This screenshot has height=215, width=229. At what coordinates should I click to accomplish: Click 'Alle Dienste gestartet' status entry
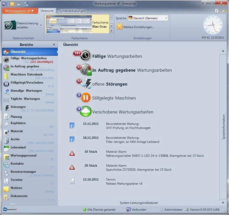point(99,210)
